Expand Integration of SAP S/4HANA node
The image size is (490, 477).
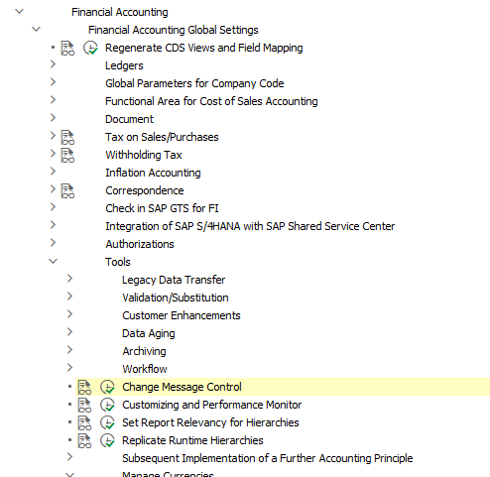(53, 225)
